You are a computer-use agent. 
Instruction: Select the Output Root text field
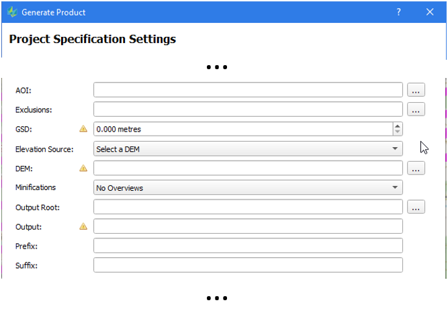click(248, 208)
